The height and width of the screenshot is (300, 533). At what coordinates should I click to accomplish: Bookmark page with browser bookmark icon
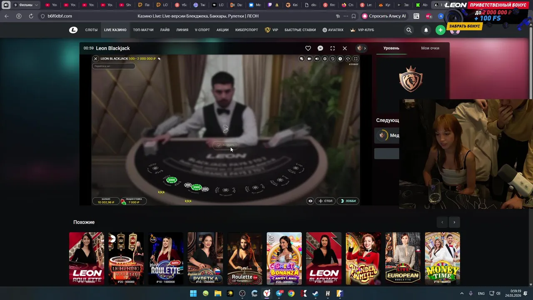click(x=354, y=16)
